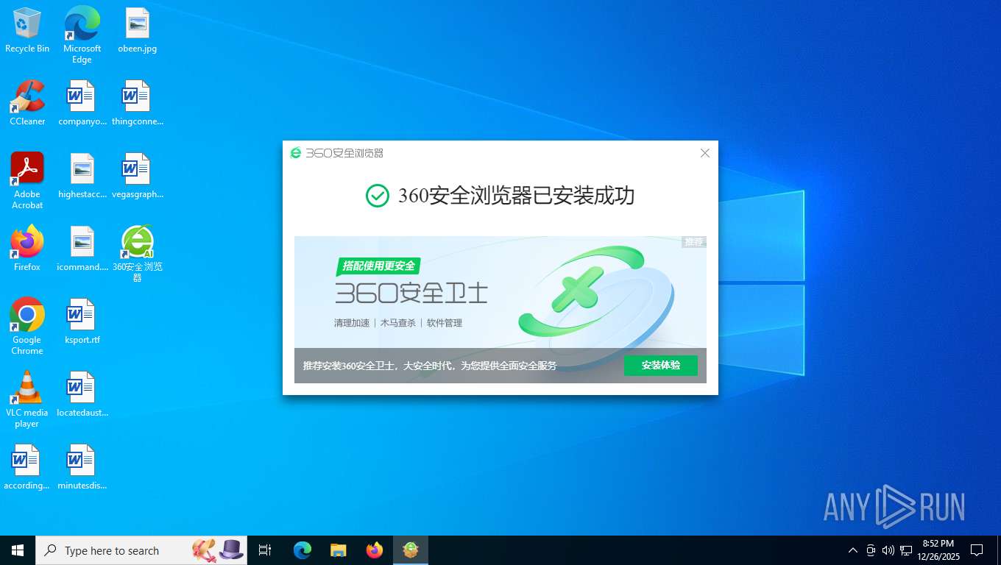Click 360安全浏览器已安装成功 message text
Image resolution: width=1001 pixels, height=565 pixels.
[516, 196]
